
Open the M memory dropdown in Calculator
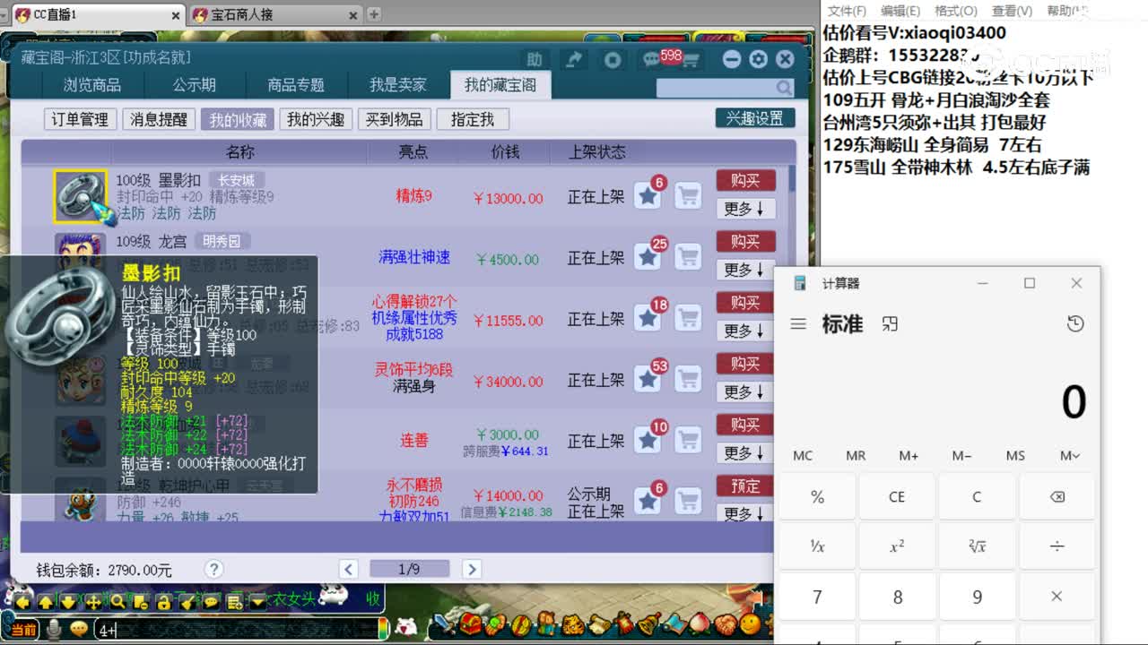click(1068, 455)
